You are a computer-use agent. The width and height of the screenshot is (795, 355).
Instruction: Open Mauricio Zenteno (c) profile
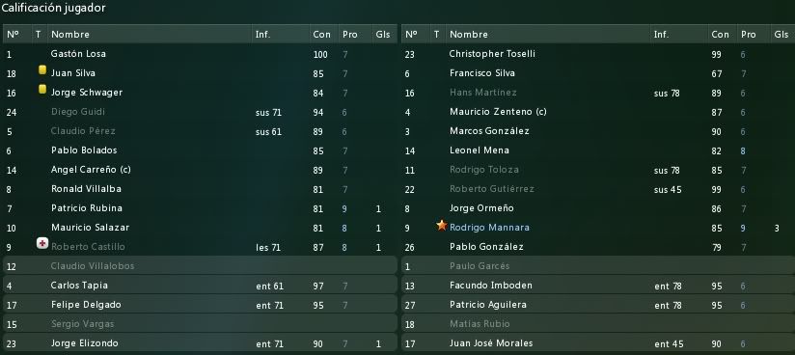pos(498,112)
